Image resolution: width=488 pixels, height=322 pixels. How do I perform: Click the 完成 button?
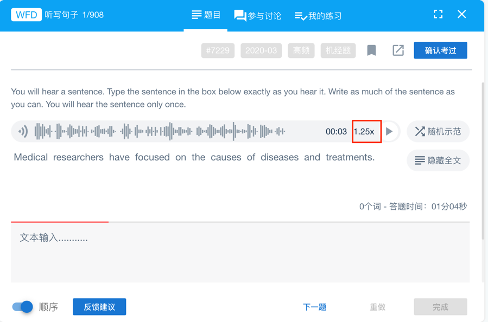[x=440, y=307]
